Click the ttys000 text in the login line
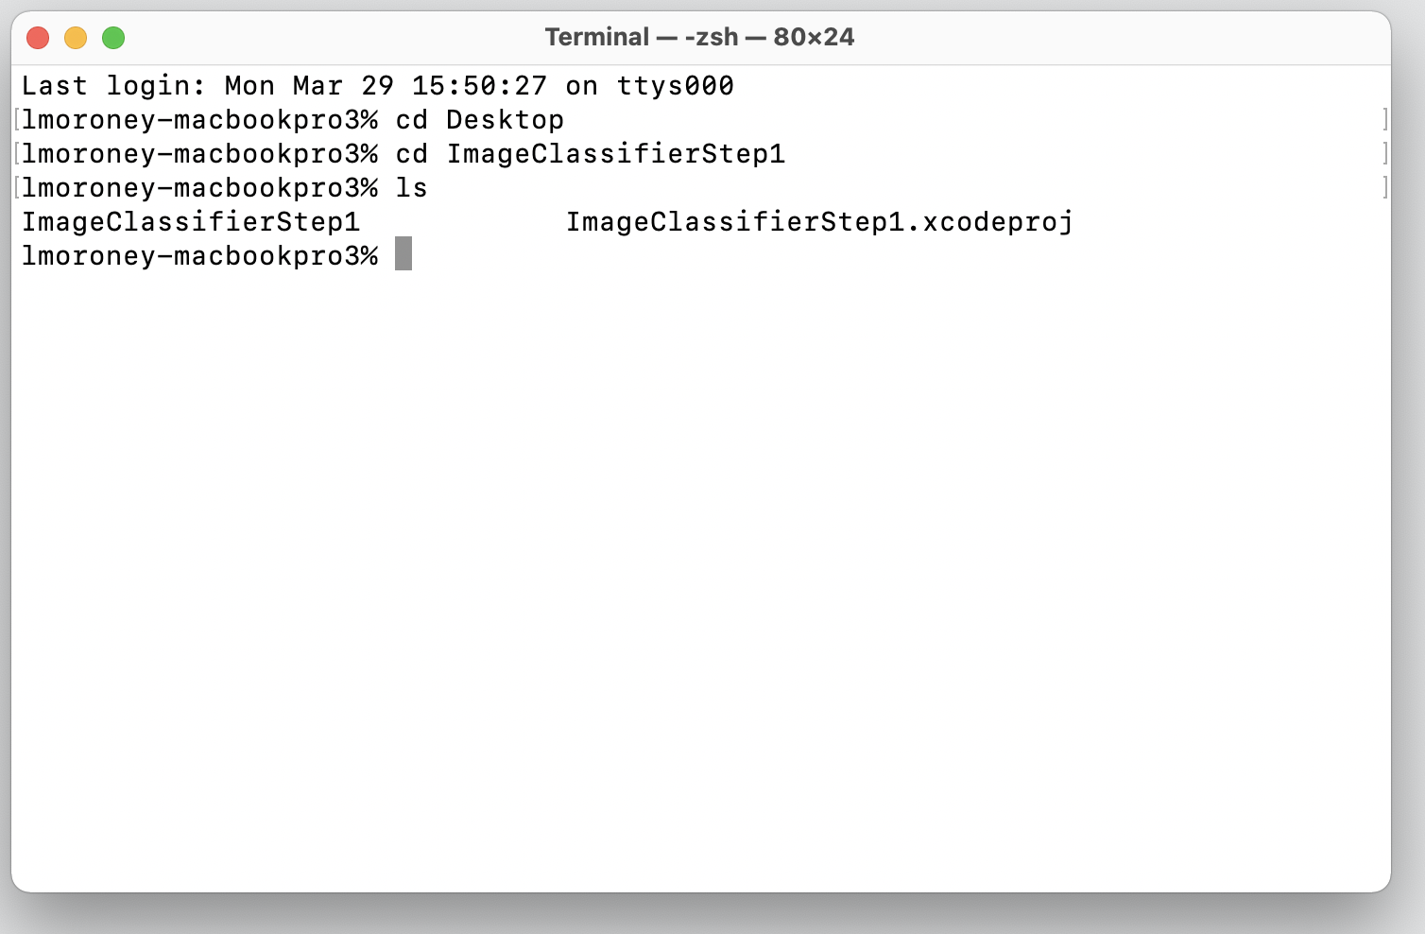This screenshot has width=1425, height=934. pos(675,86)
